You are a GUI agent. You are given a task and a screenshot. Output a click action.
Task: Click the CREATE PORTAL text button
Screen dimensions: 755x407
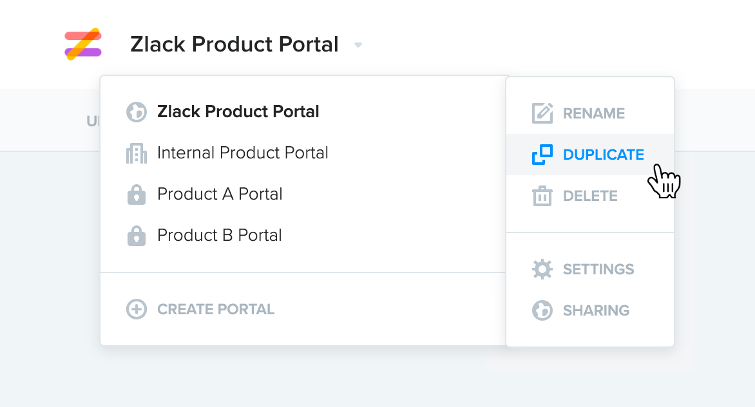(x=216, y=309)
